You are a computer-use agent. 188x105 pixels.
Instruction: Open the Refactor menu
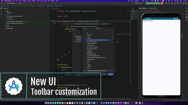point(34,1)
